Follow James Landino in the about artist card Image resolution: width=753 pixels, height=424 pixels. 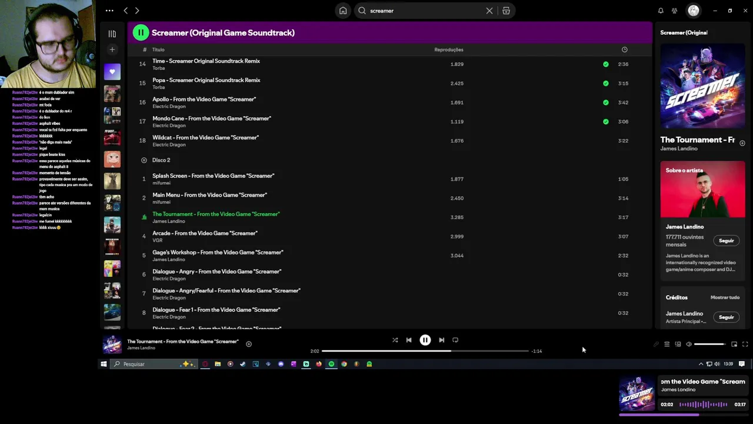coord(727,240)
